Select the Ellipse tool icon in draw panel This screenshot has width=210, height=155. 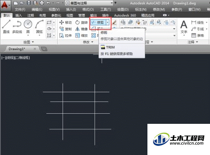click(x=49, y=29)
